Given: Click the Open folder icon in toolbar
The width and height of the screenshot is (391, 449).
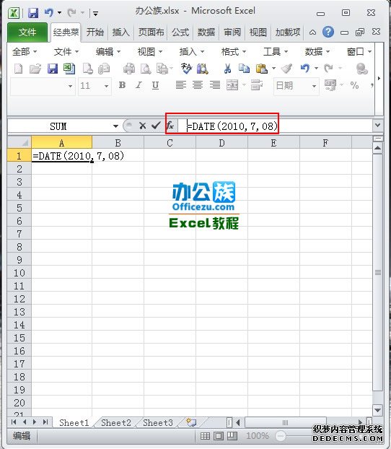Looking at the screenshot, I should [x=35, y=69].
